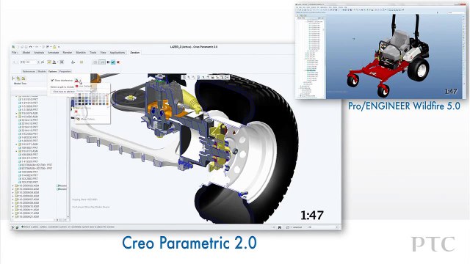Select 1-413529.PRT in the model tree

tap(28, 161)
